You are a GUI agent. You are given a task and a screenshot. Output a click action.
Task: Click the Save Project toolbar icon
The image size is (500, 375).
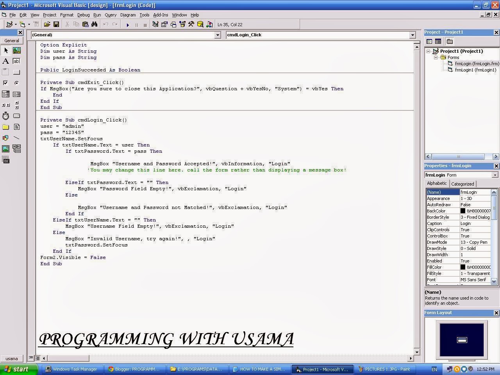coord(56,25)
